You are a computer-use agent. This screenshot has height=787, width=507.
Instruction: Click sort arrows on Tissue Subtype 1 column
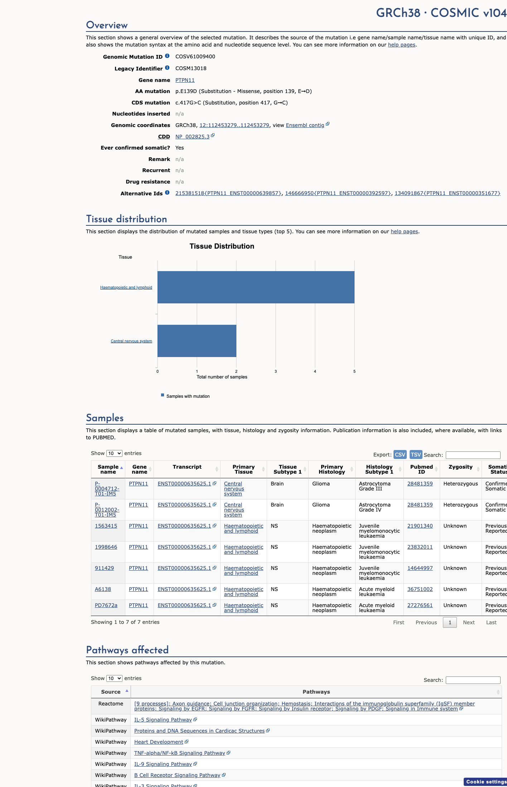click(x=305, y=469)
